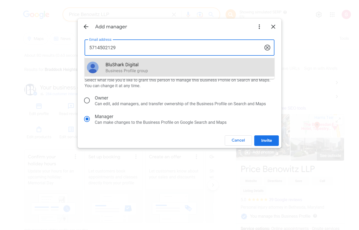Select the Manager role radio button
Image resolution: width=359 pixels, height=230 pixels.
[87, 119]
